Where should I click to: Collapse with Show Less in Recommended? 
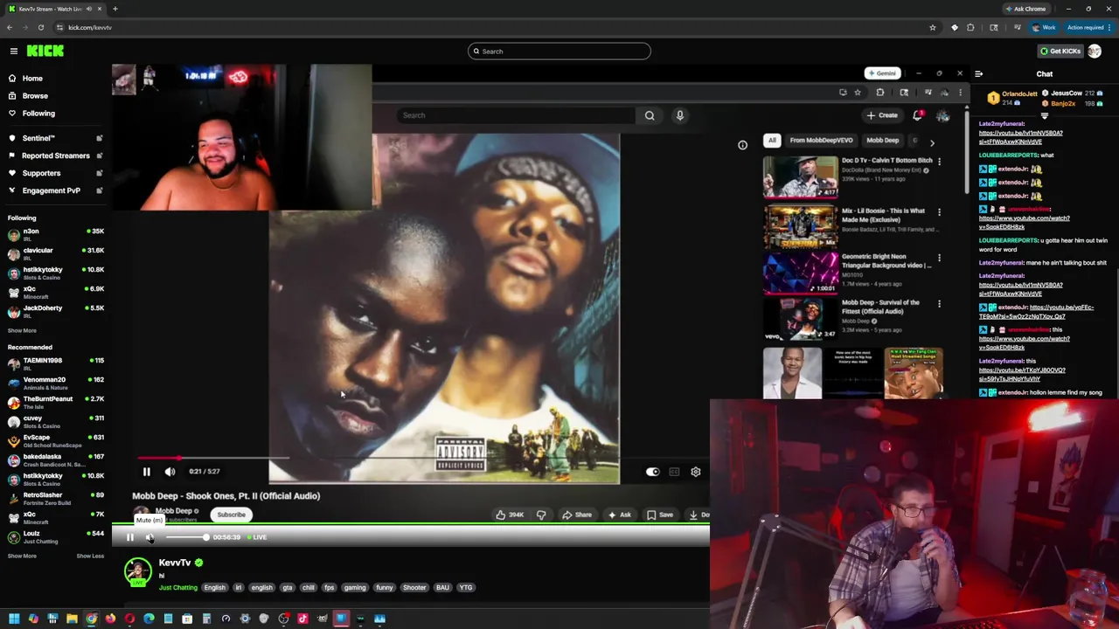(90, 556)
